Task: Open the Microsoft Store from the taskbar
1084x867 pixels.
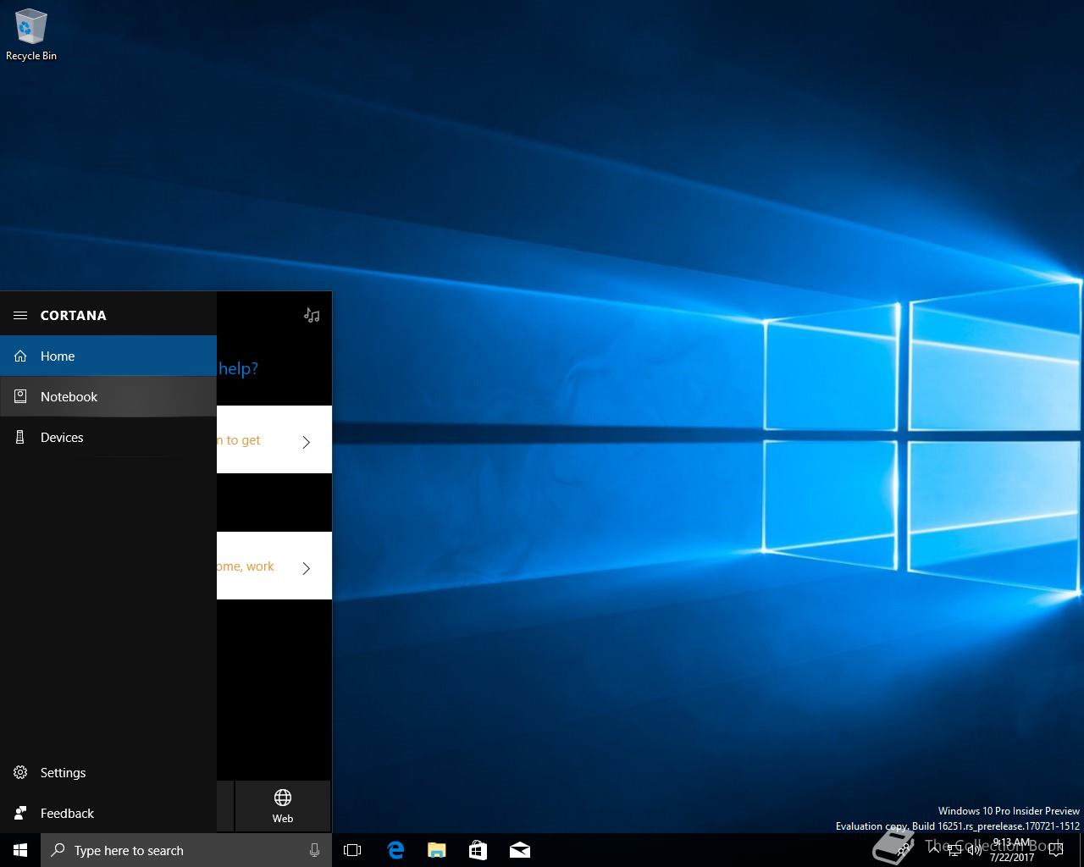Action: 478,850
